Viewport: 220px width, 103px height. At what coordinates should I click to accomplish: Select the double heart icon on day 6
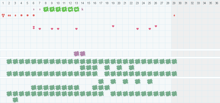click(34, 27)
